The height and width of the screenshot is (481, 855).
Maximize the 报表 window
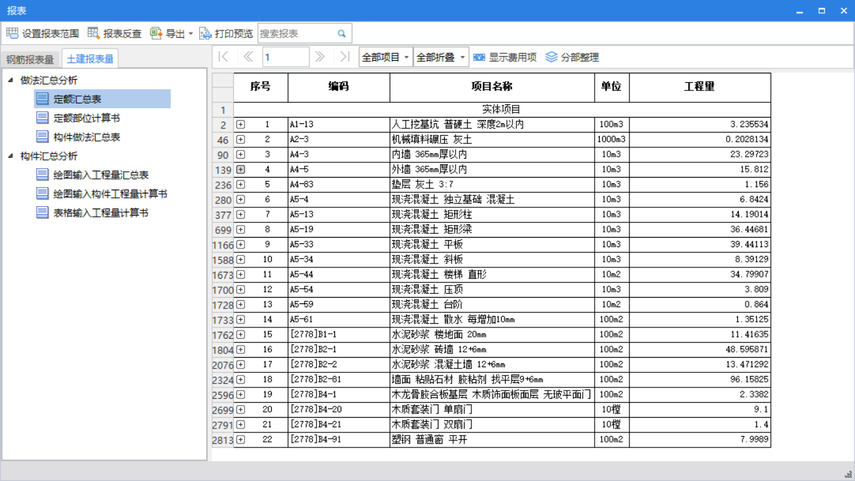click(x=822, y=11)
